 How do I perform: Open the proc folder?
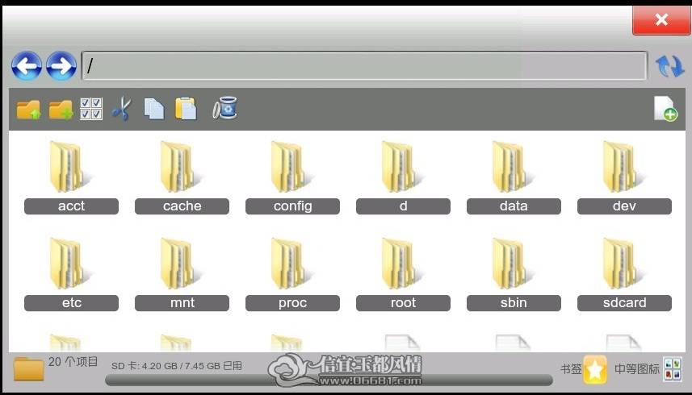[292, 274]
